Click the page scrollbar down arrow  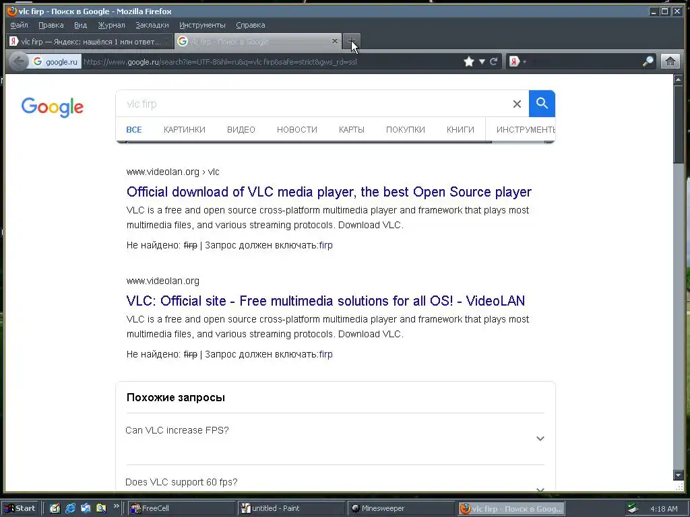pos(678,475)
